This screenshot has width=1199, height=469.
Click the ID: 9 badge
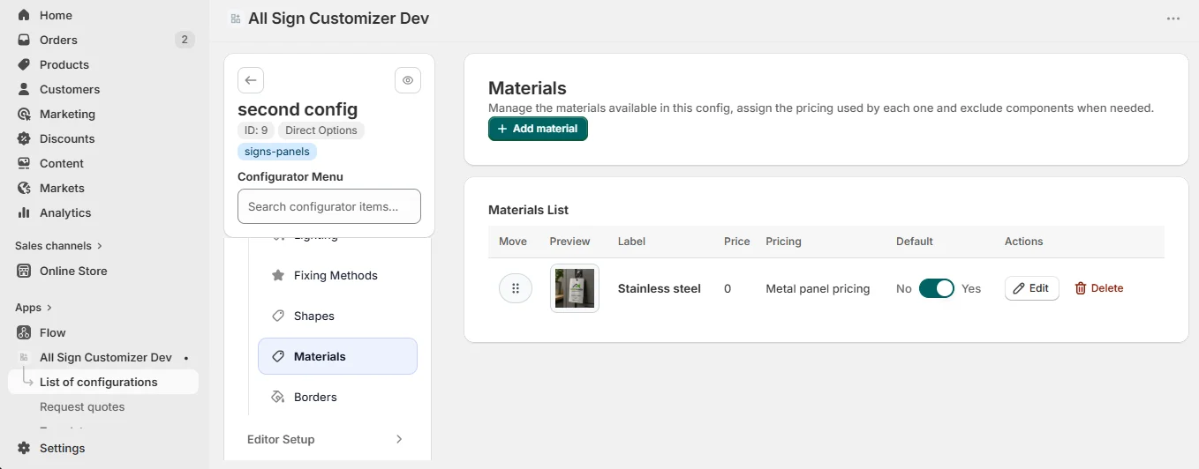click(x=256, y=130)
